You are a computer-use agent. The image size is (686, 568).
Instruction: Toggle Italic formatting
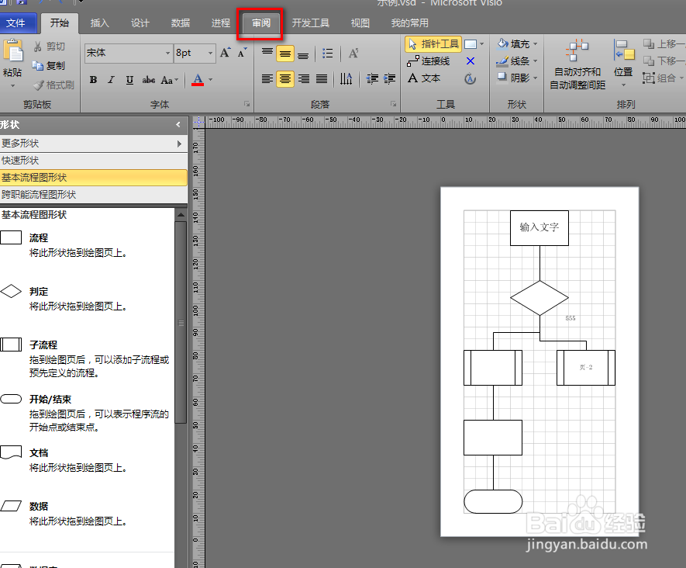pos(111,80)
